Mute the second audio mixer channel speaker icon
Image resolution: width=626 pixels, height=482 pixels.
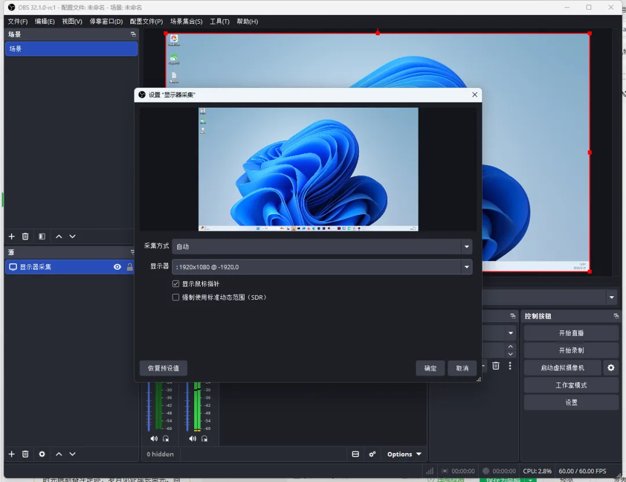[192, 439]
